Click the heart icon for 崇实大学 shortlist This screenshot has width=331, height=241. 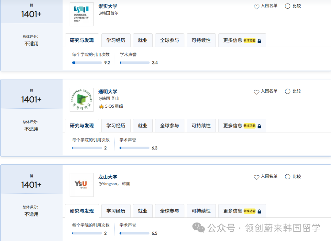257,7
